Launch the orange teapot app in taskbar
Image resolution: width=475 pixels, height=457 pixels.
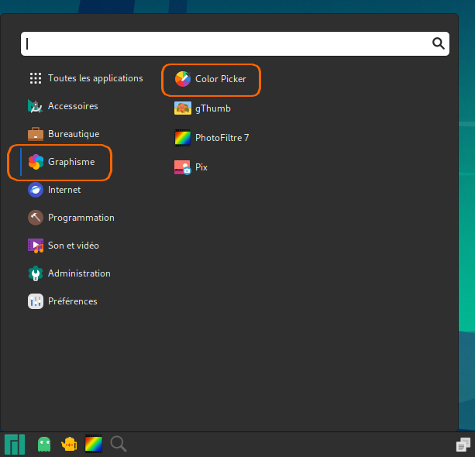coord(69,445)
